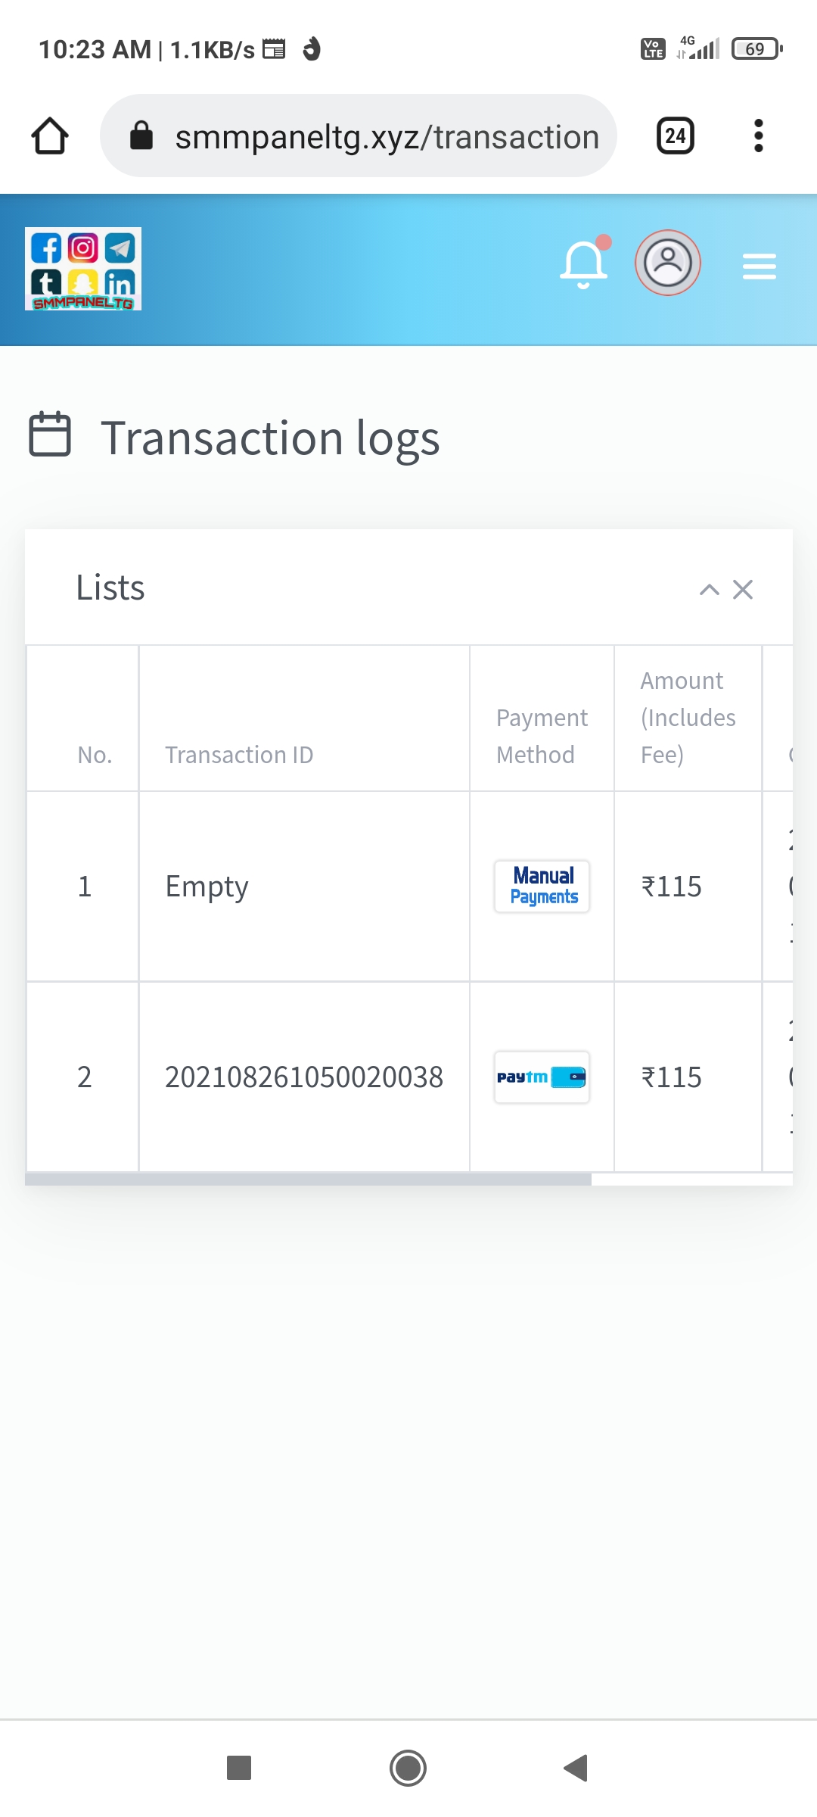The width and height of the screenshot is (817, 1817).
Task: Tap the address bar URL field
Action: [386, 137]
